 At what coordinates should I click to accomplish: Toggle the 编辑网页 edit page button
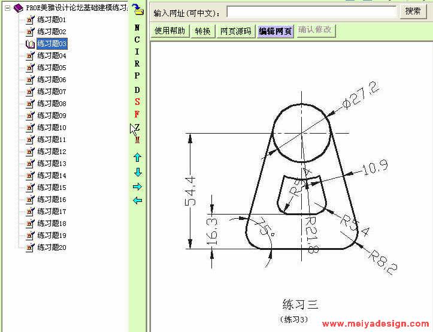coord(275,31)
